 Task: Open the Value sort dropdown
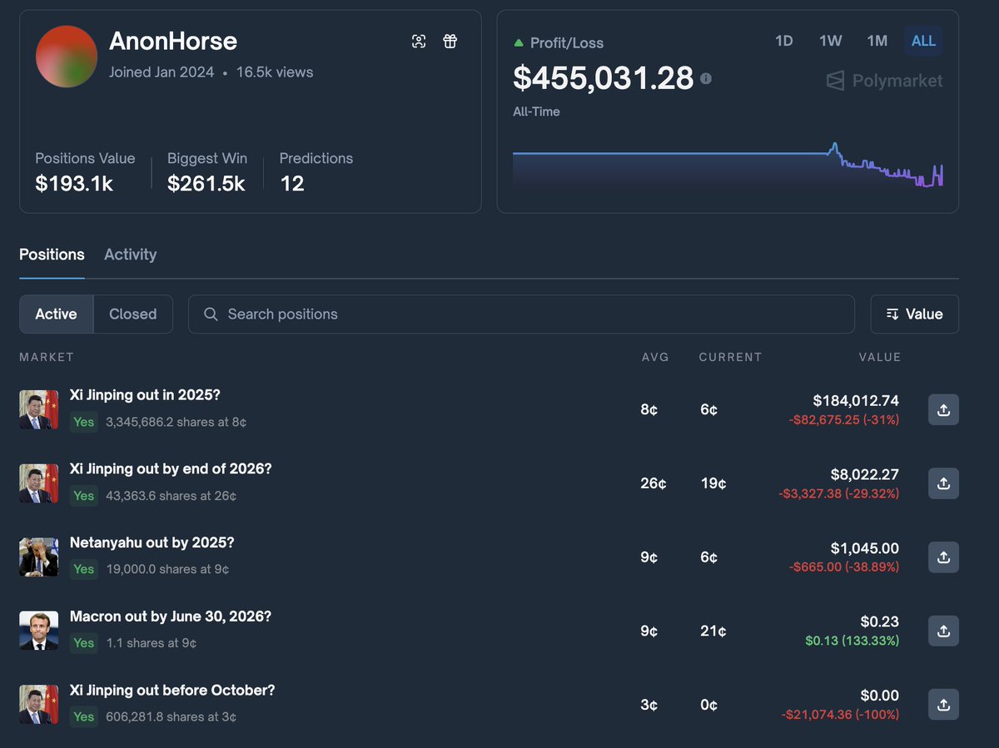tap(914, 314)
